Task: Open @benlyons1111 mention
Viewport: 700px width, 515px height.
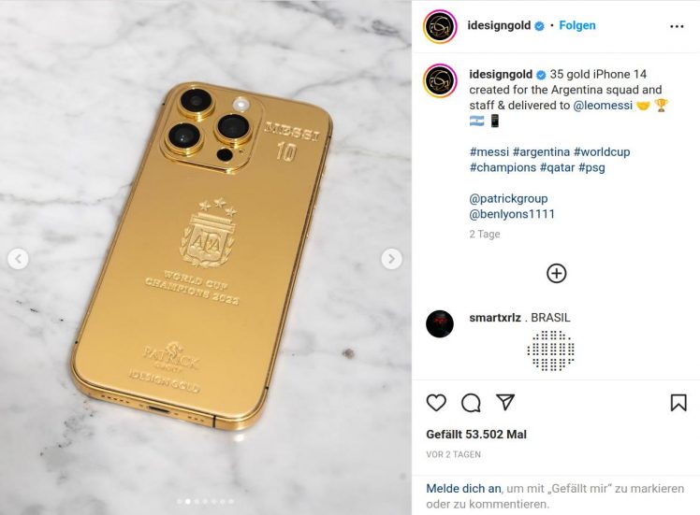Action: tap(512, 214)
